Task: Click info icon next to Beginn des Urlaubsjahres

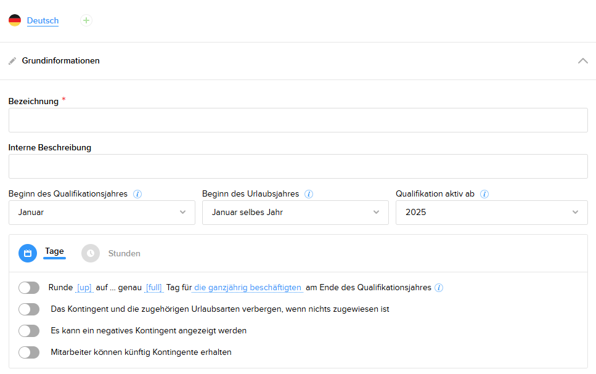Action: [309, 194]
